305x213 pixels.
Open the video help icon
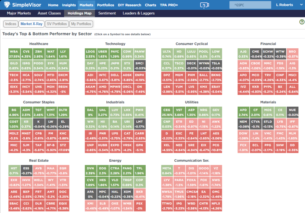pyautogui.click(x=204, y=5)
